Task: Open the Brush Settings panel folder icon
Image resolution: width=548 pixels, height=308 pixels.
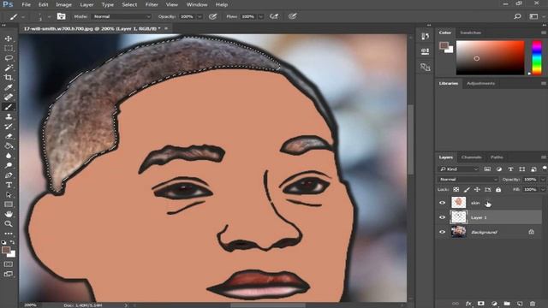Action: (x=61, y=16)
